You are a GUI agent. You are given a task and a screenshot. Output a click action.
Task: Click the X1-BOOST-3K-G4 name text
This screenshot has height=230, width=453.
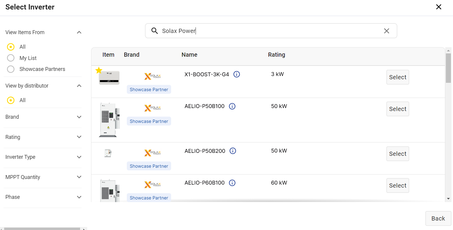click(x=207, y=74)
